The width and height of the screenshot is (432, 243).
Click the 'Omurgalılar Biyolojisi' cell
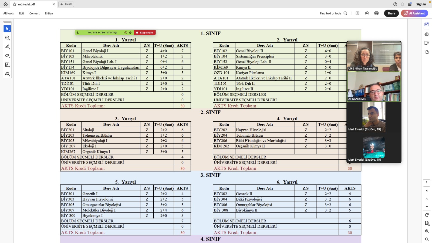(265, 205)
